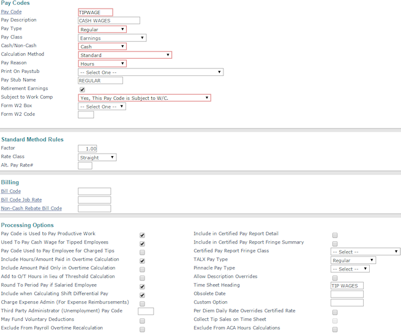Screen dimensions: 401x333
Task: Click the Pay Code link label
Action: (x=11, y=12)
